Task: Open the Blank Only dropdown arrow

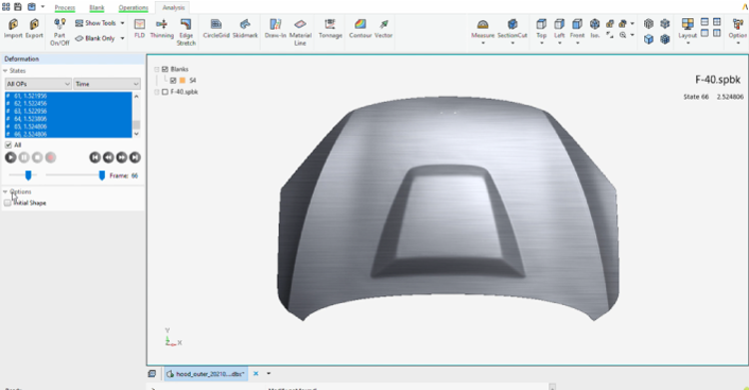Action: pyautogui.click(x=122, y=38)
